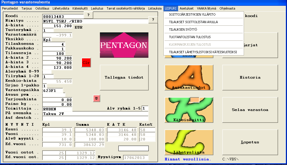The image size is (287, 165).
Task: Open the Perustiedot menu
Action: 10,8
